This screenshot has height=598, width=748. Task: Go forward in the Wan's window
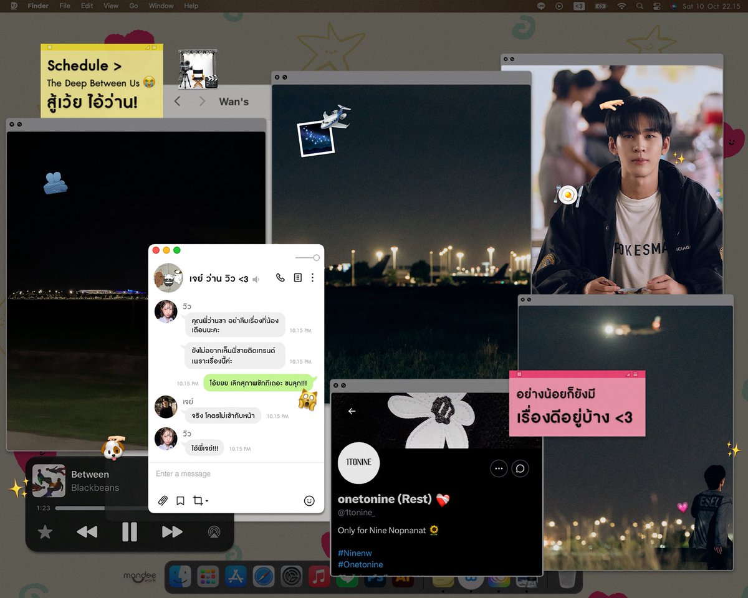pyautogui.click(x=202, y=101)
